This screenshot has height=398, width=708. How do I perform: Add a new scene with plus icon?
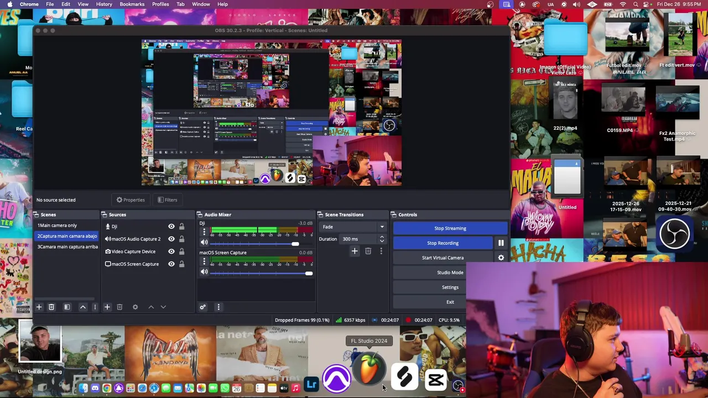[x=39, y=307]
